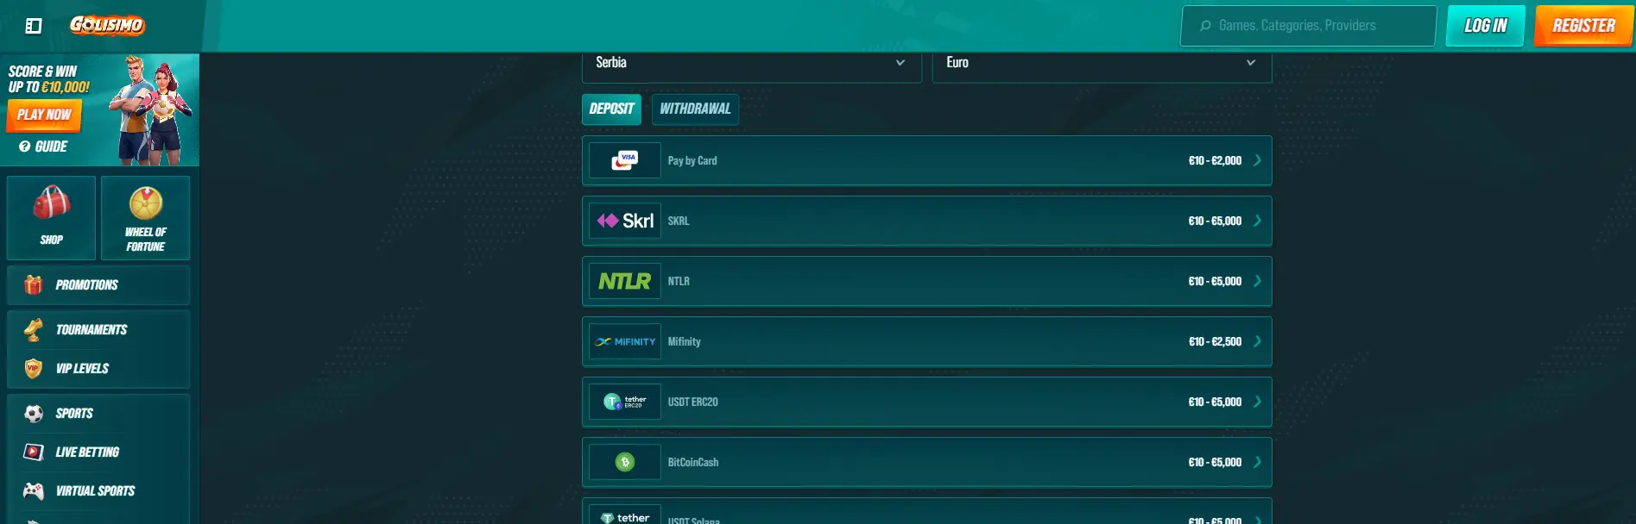Click the Promotions gift icon
This screenshot has height=524, width=1636.
click(34, 284)
